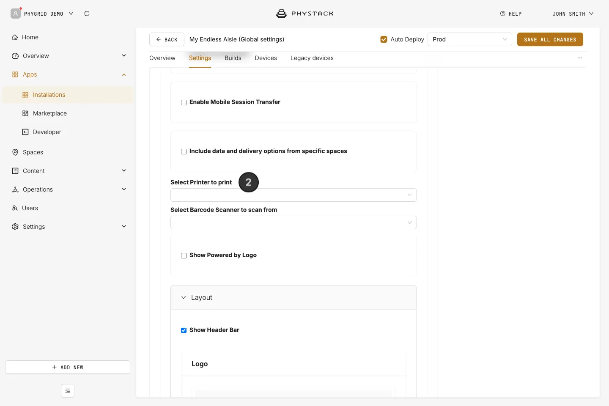The height and width of the screenshot is (406, 609).
Task: Click the Content list icon
Action: tap(15, 171)
